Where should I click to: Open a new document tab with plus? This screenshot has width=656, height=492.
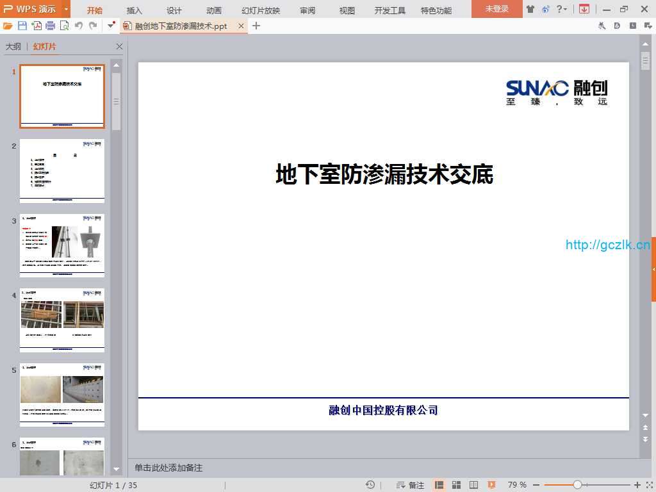click(256, 26)
